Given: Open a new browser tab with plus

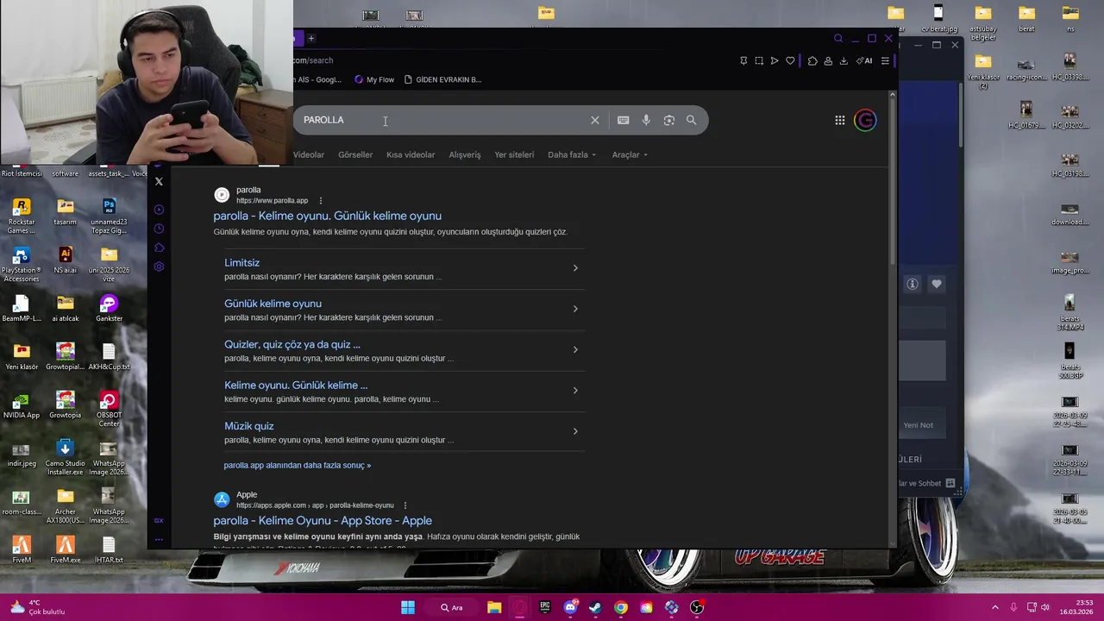Looking at the screenshot, I should (311, 38).
